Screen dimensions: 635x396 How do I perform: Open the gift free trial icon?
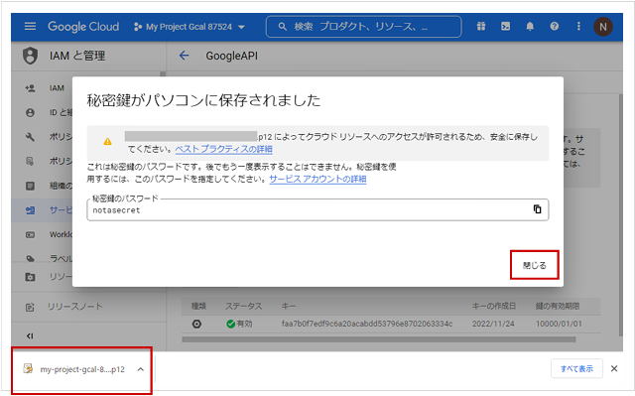pyautogui.click(x=481, y=27)
